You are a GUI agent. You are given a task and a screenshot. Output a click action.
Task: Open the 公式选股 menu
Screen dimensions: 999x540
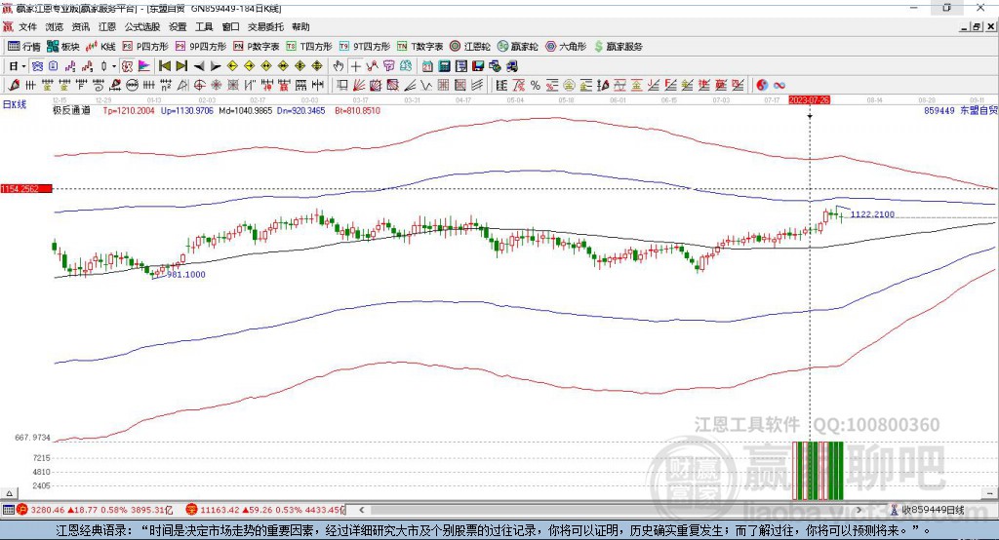(x=142, y=26)
